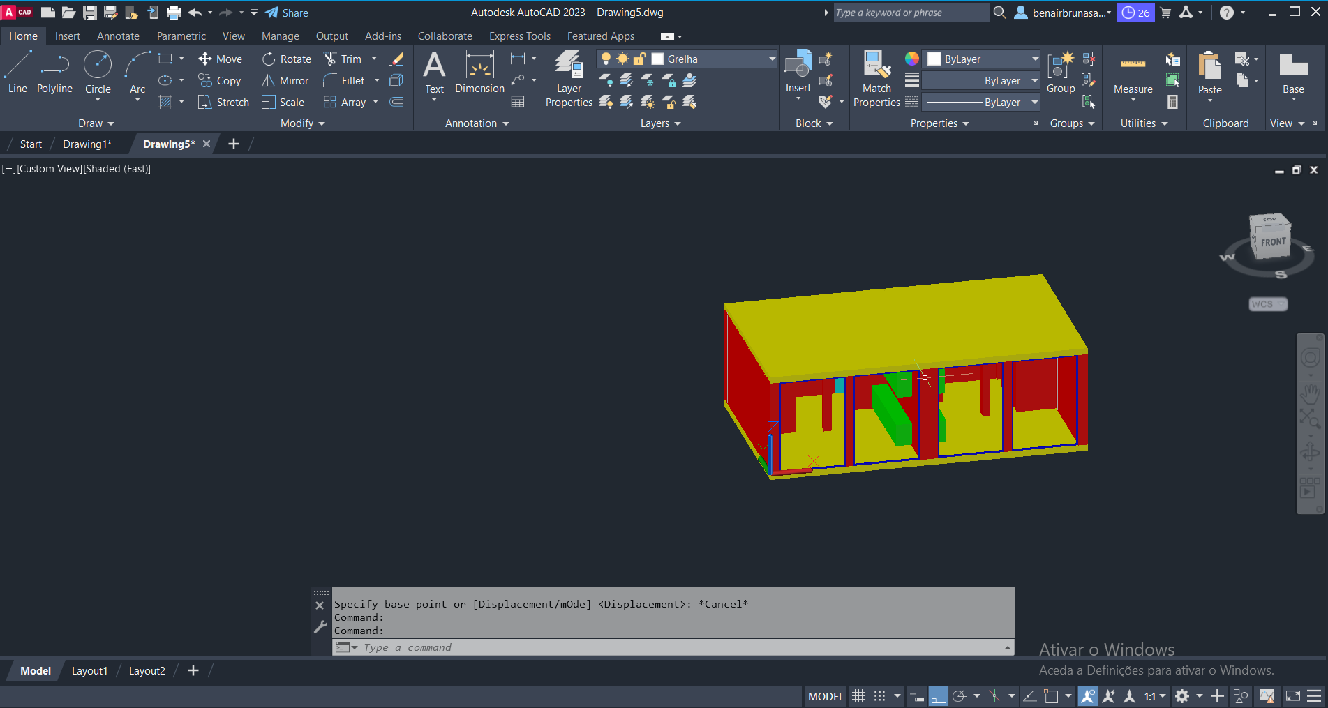Toggle the layer lock padlock icon
Screen dimensions: 1328x708
pos(639,59)
